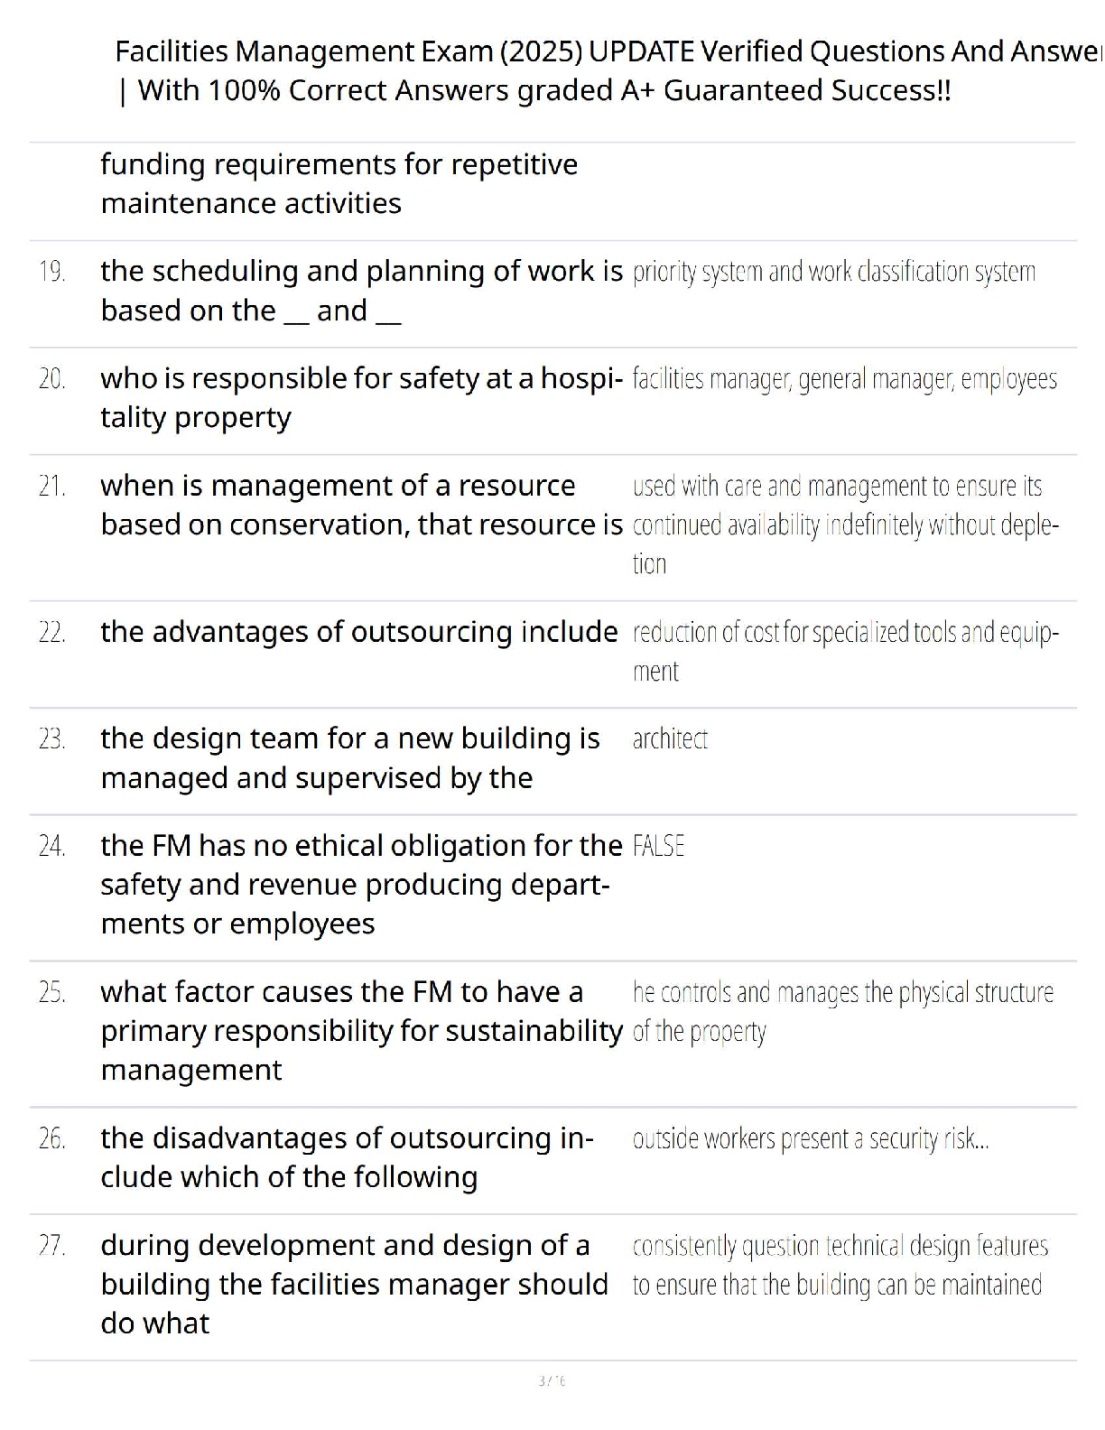
Task: Click question number 19
Action: click(52, 272)
